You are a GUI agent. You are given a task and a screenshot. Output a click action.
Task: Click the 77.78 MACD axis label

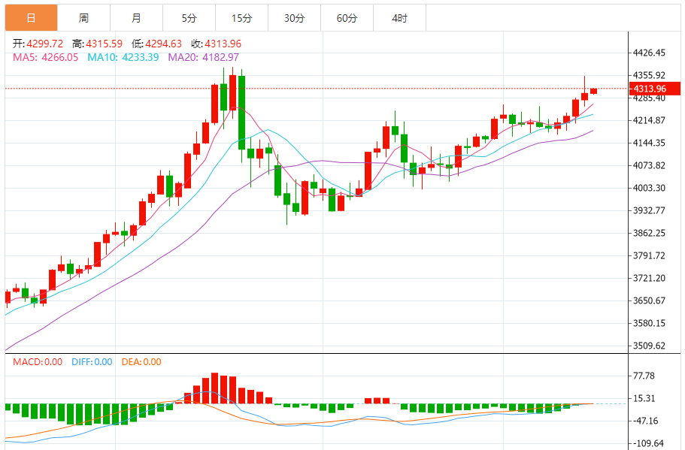pos(644,376)
